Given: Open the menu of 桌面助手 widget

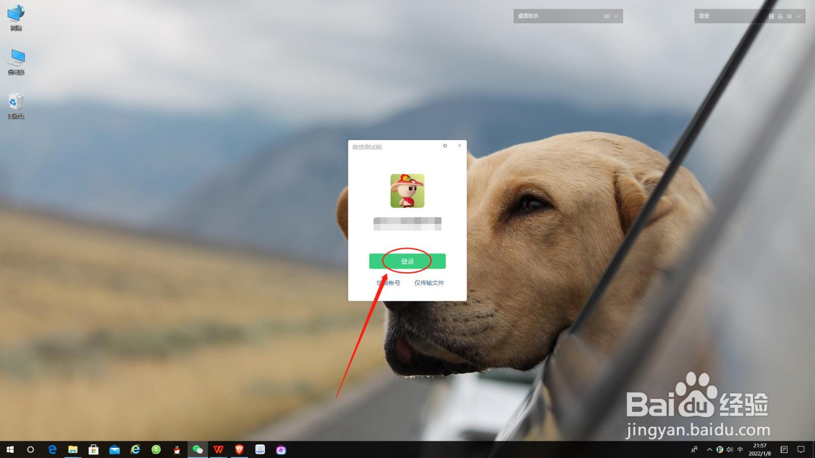Looking at the screenshot, I should (607, 16).
